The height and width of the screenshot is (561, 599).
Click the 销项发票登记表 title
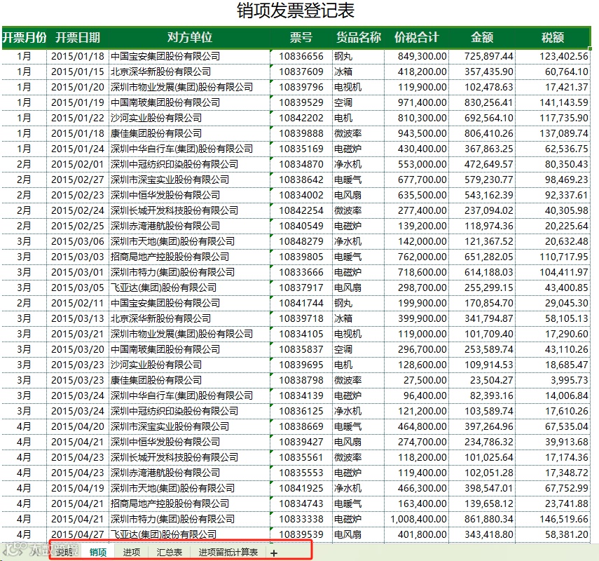pyautogui.click(x=296, y=11)
